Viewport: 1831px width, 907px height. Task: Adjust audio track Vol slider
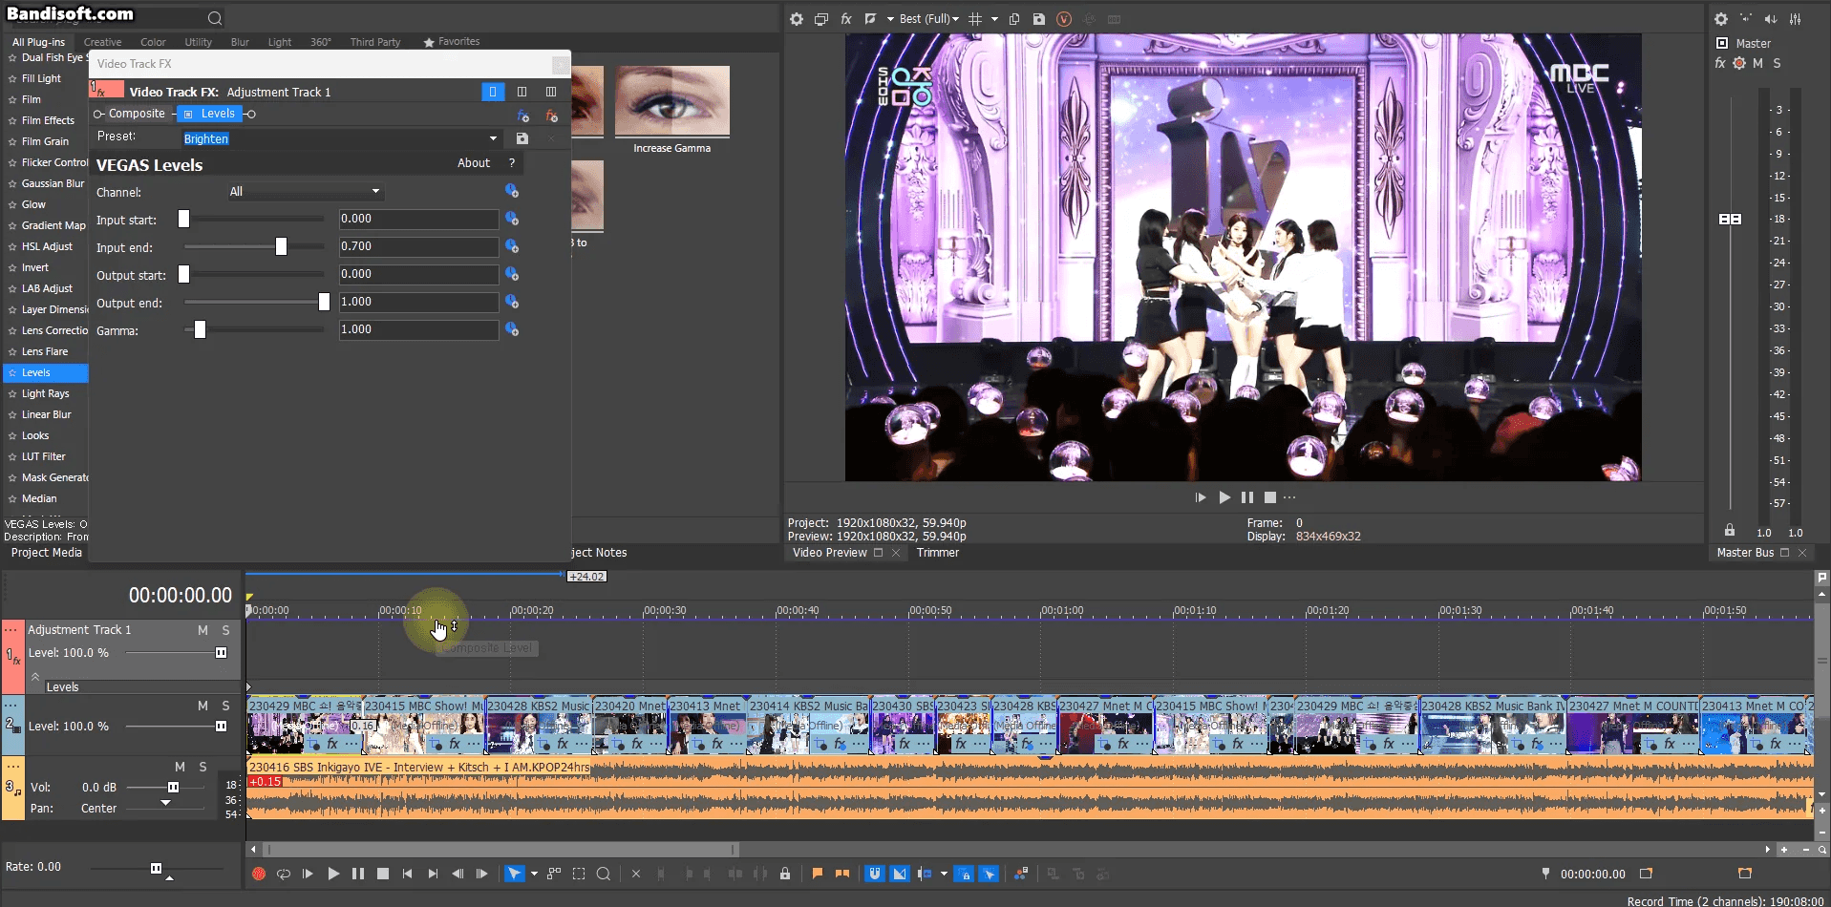point(173,788)
